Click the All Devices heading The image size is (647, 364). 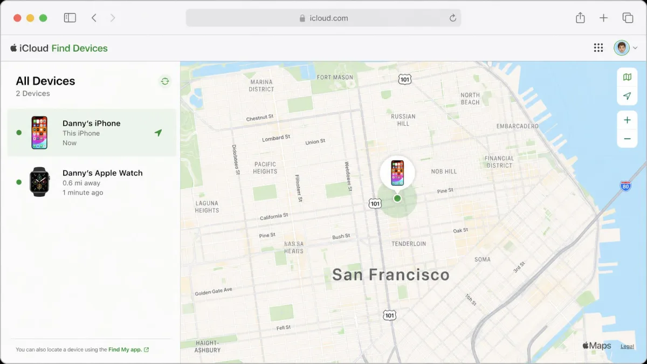tap(45, 81)
